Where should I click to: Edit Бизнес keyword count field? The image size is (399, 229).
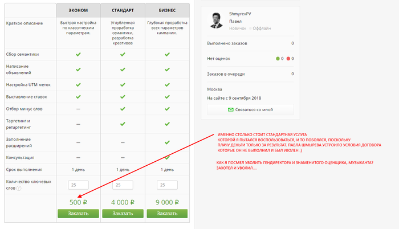(x=167, y=185)
